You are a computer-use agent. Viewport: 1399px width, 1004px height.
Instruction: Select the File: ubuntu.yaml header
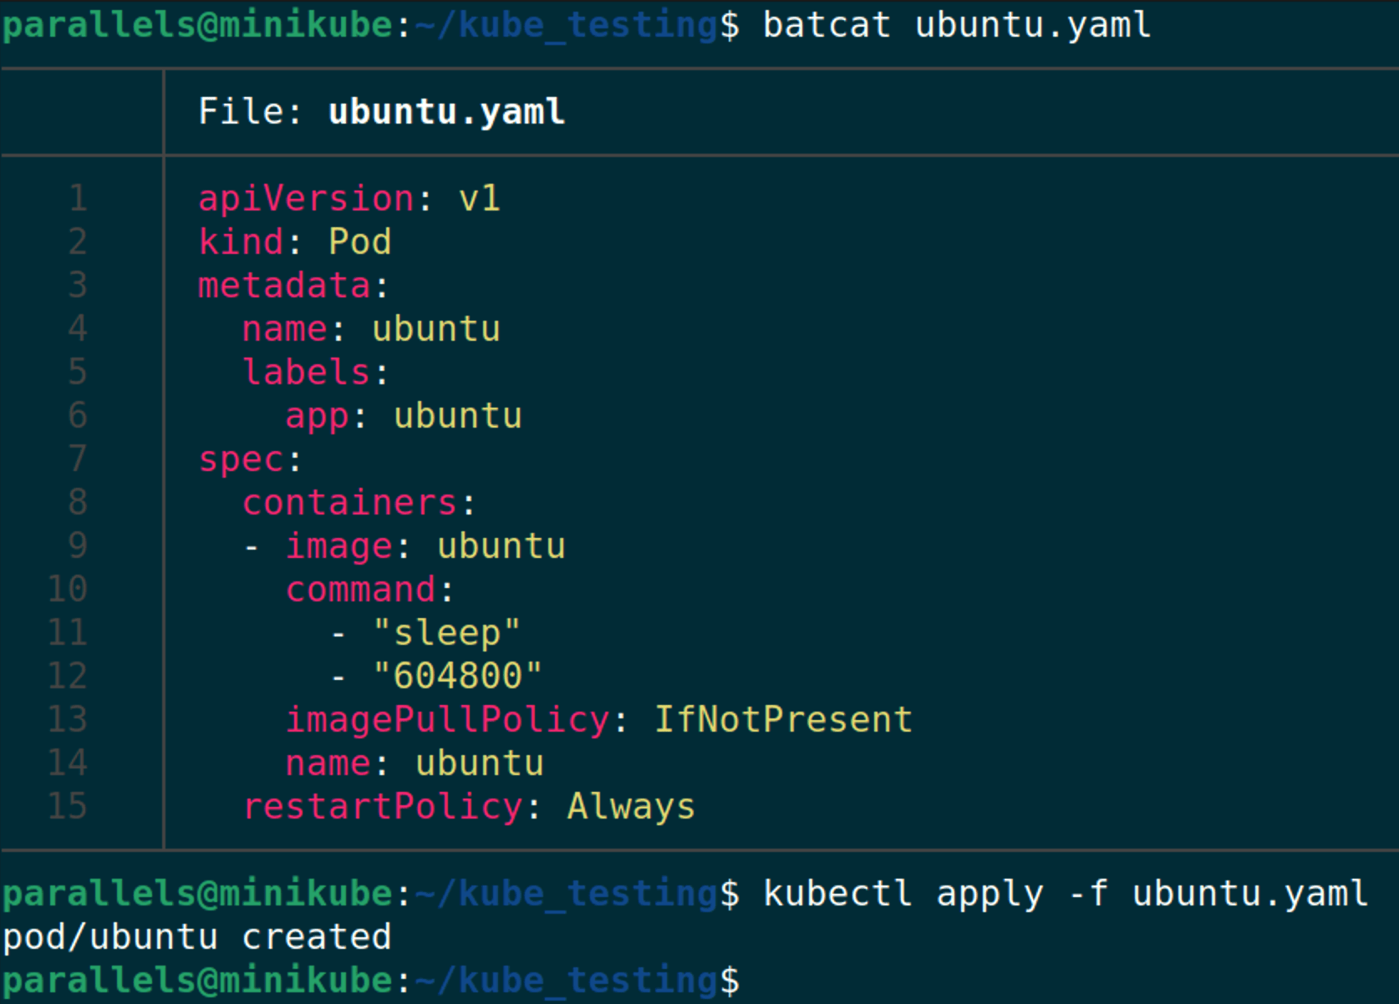380,111
